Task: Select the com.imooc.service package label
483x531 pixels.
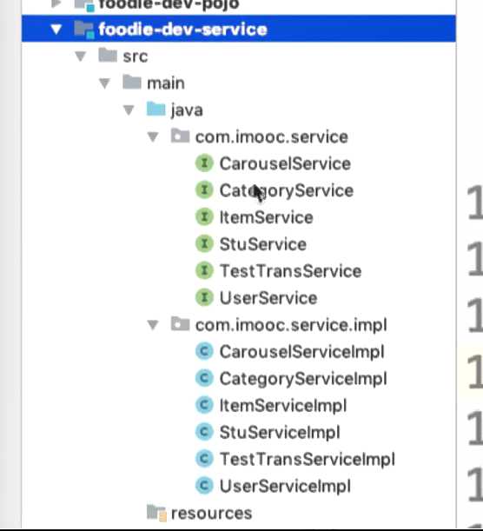Action: point(272,137)
